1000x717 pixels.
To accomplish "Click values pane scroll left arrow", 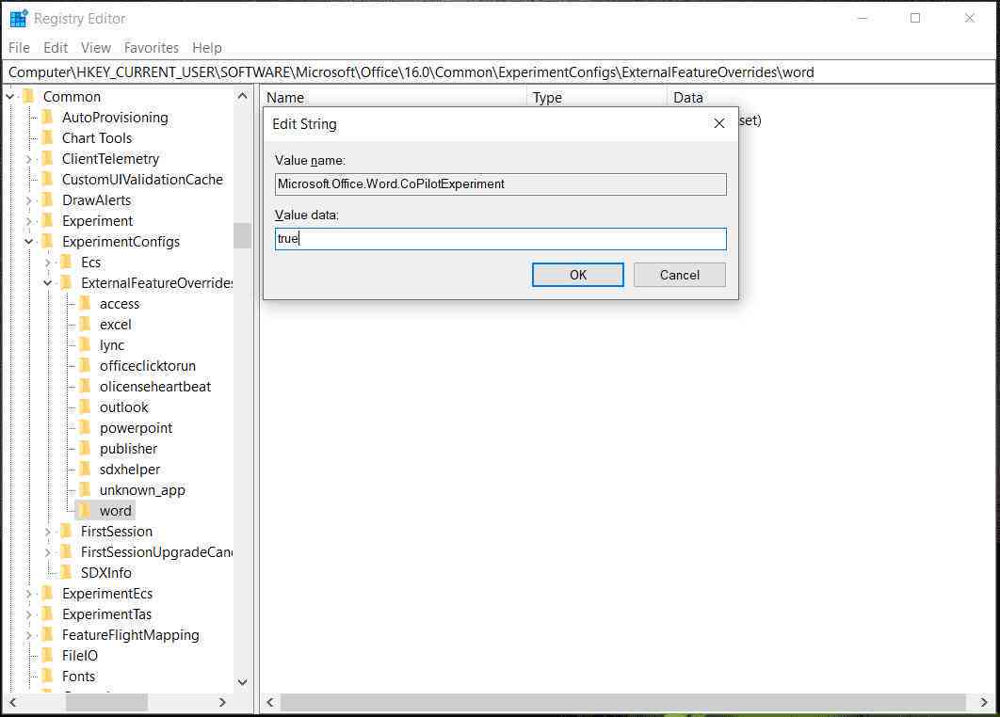I will click(x=269, y=702).
